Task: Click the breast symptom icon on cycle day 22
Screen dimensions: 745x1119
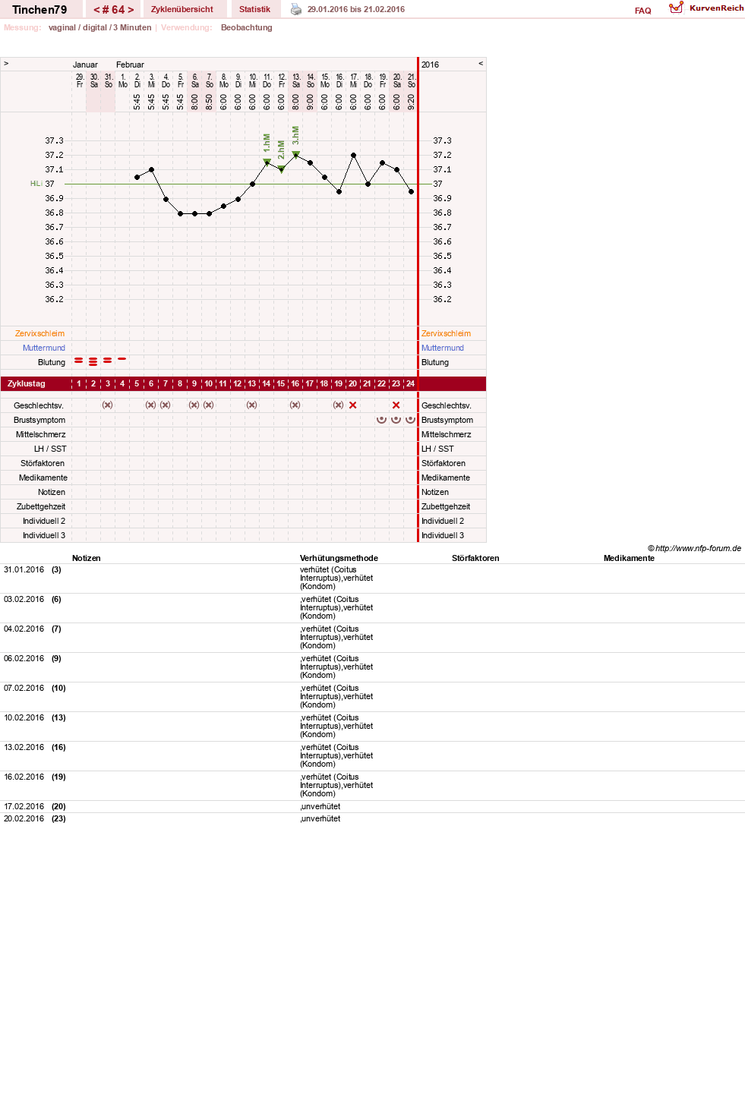Action: point(382,419)
